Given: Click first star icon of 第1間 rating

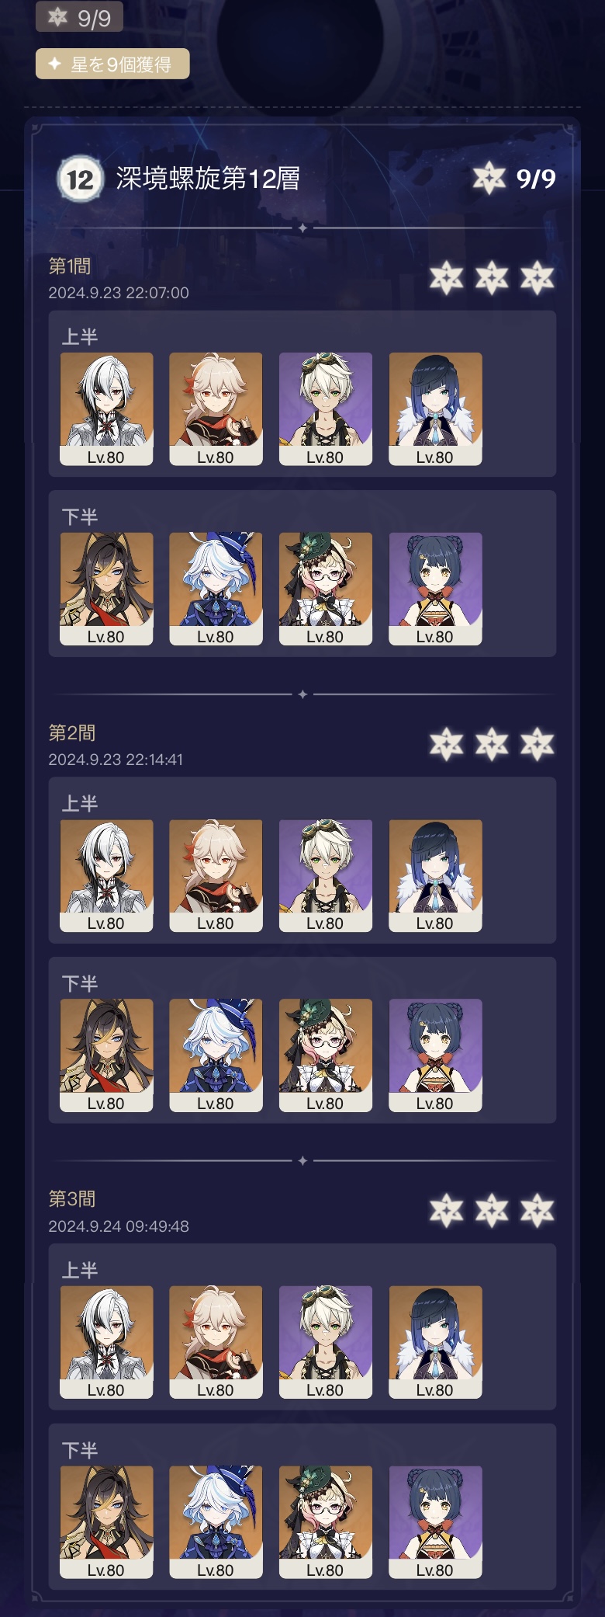Looking at the screenshot, I should point(447,277).
